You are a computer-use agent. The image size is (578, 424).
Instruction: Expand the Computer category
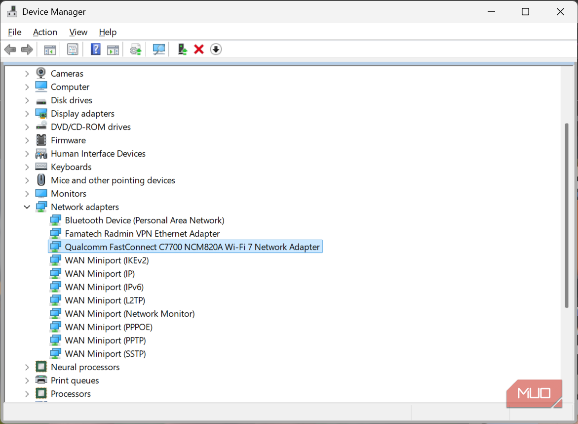pos(27,87)
